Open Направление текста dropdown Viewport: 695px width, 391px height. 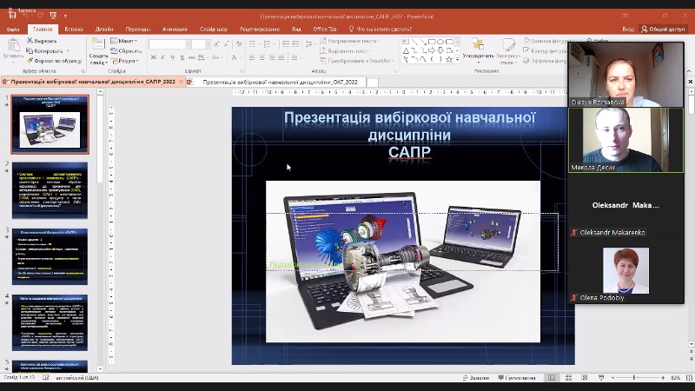click(x=350, y=41)
